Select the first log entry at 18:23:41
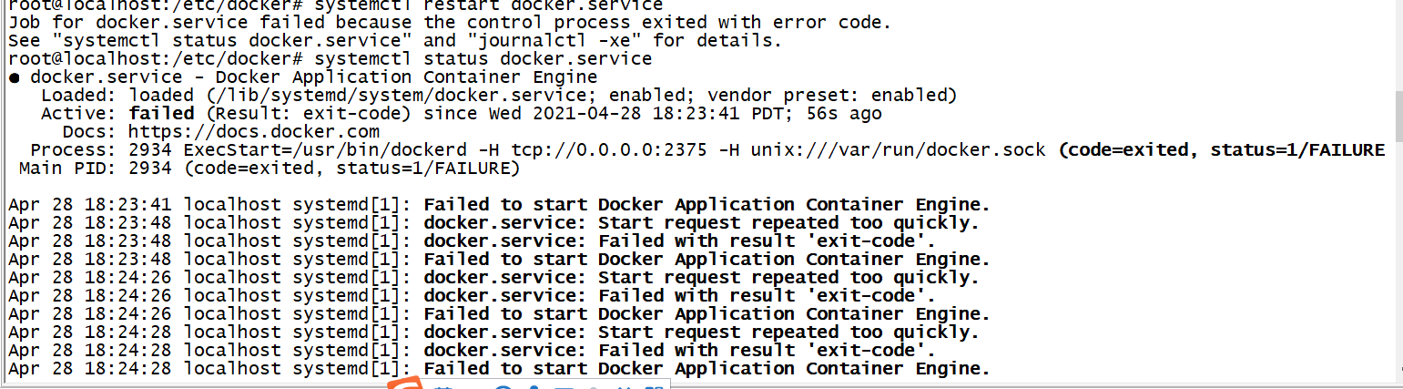This screenshot has width=1403, height=389. point(499,205)
